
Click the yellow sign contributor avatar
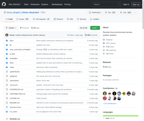tap(124, 94)
